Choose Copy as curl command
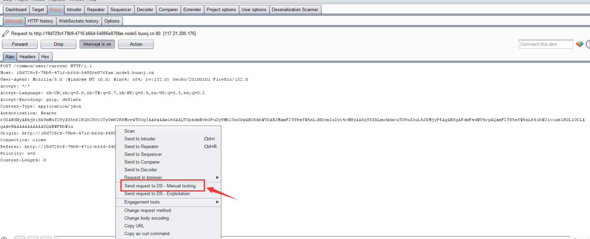 147,234
